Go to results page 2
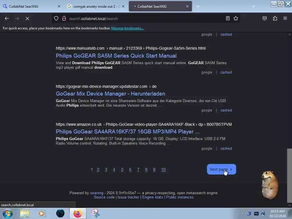Image resolution: width=292 pixels, height=219 pixels. (98, 169)
